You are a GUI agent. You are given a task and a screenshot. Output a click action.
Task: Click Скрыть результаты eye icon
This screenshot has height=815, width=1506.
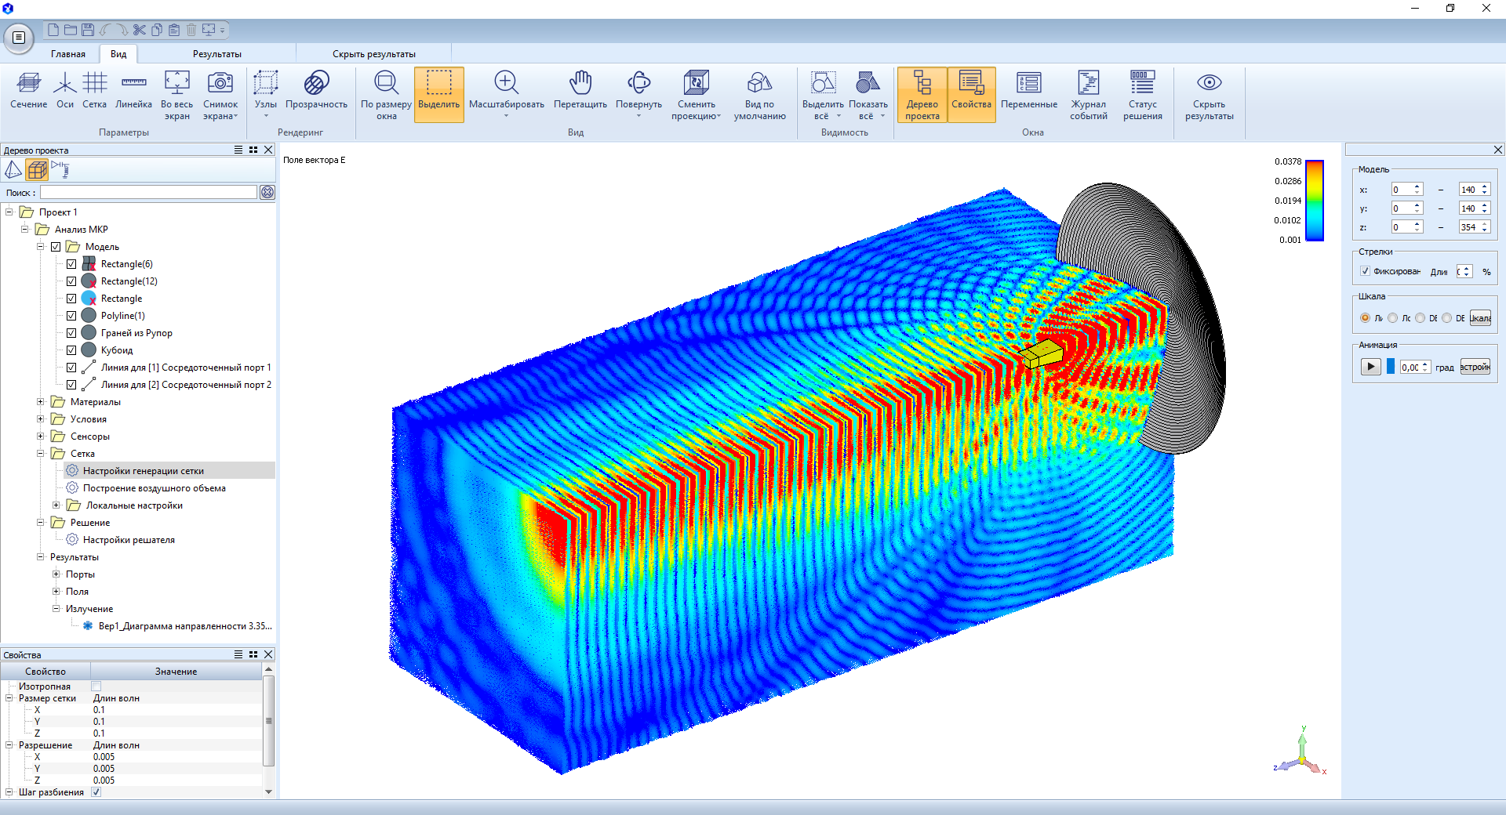1209,83
